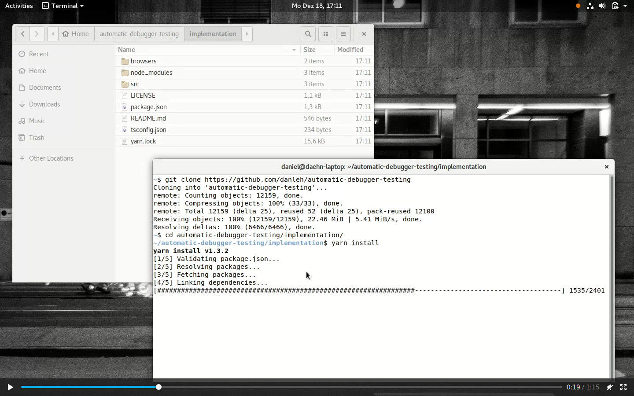Open Downloads in the sidebar
This screenshot has width=634, height=396.
click(64, 104)
